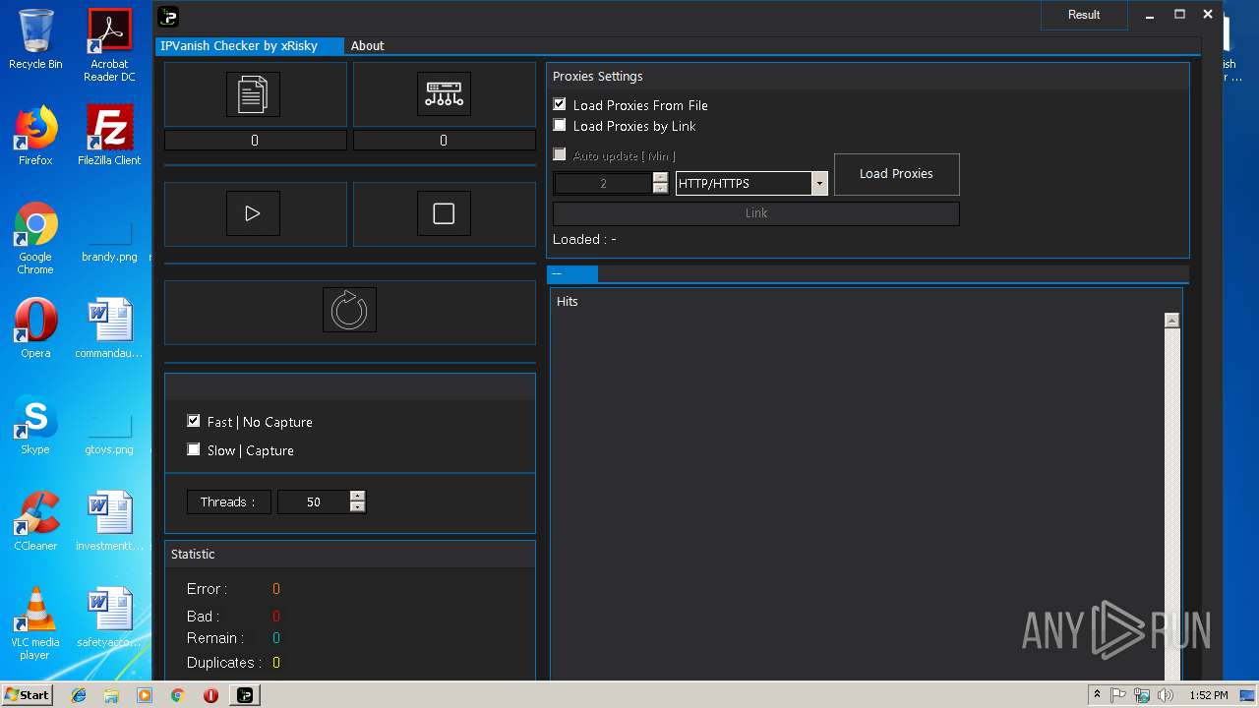This screenshot has width=1259, height=708.
Task: Select Google Chrome desktop shortcut
Action: coord(35,239)
